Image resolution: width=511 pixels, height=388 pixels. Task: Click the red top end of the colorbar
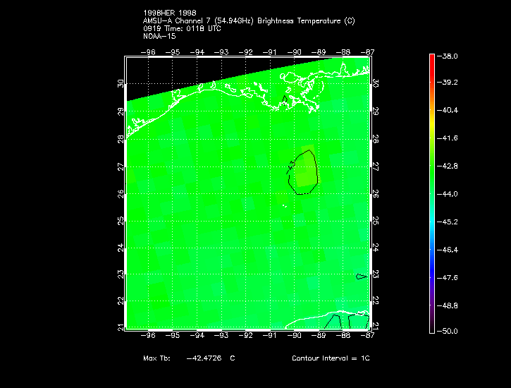[431, 59]
